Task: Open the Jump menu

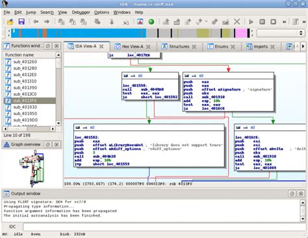Action: 31,12
